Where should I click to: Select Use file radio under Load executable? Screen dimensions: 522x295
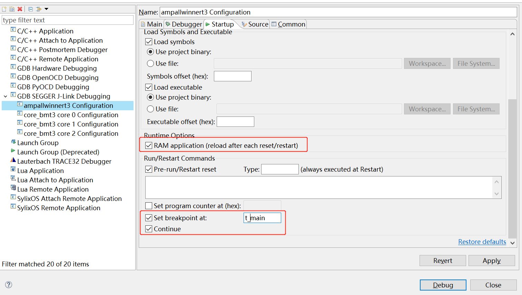(x=150, y=109)
